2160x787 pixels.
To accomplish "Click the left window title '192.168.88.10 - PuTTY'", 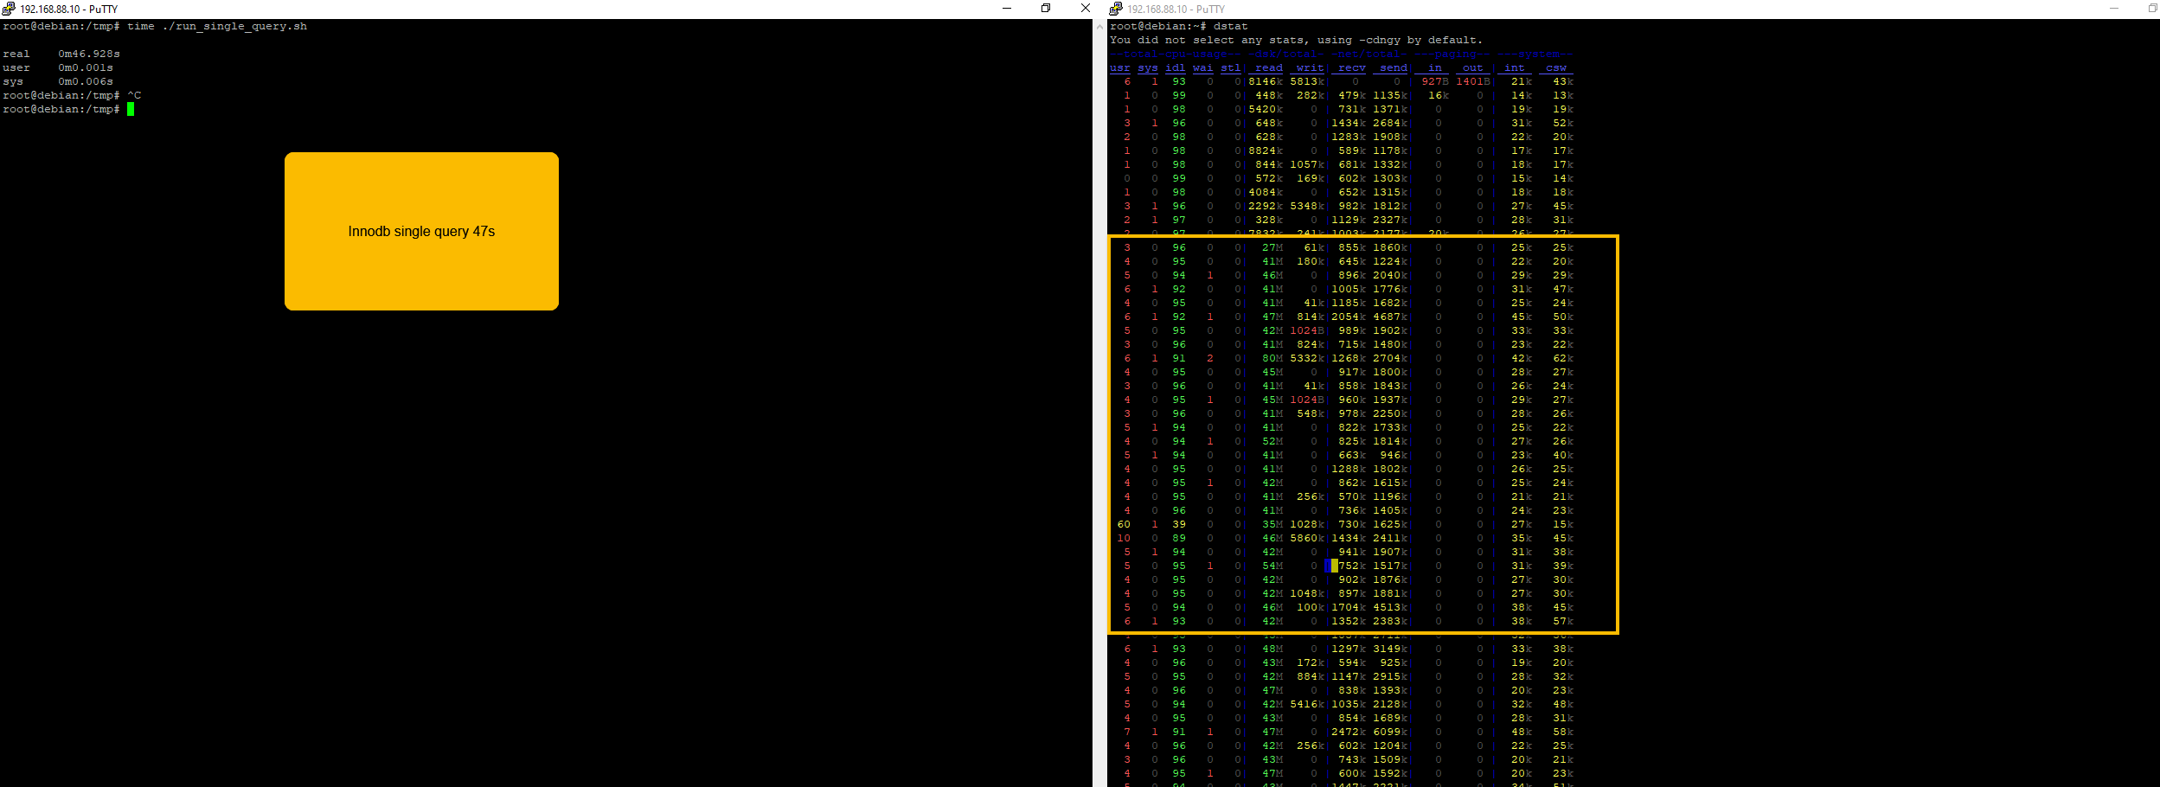I will [x=68, y=9].
